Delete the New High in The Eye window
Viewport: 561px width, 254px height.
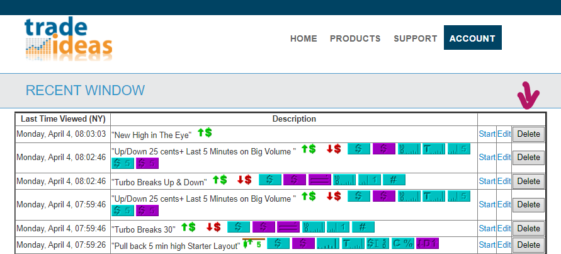point(528,134)
